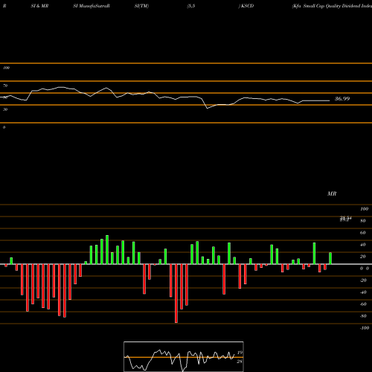
Task: Click the 'SI MunafaSutraR' header text
Action: tap(92, 6)
